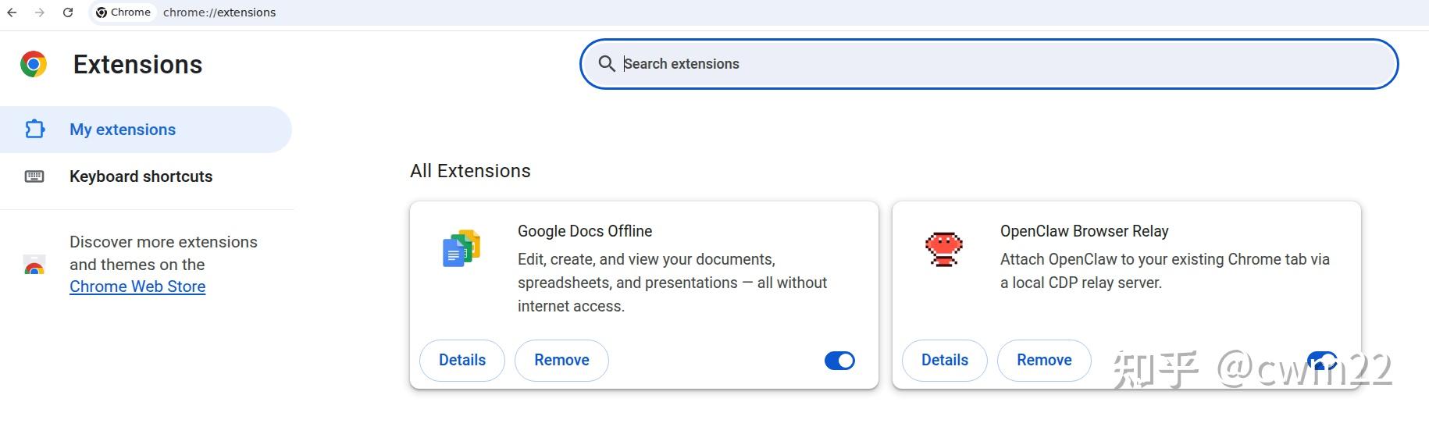
Task: View Details of OpenClaw Browser Relay
Action: tap(945, 361)
